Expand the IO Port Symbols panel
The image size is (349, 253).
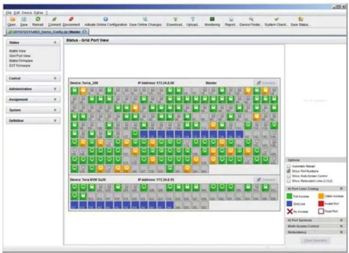click(341, 220)
